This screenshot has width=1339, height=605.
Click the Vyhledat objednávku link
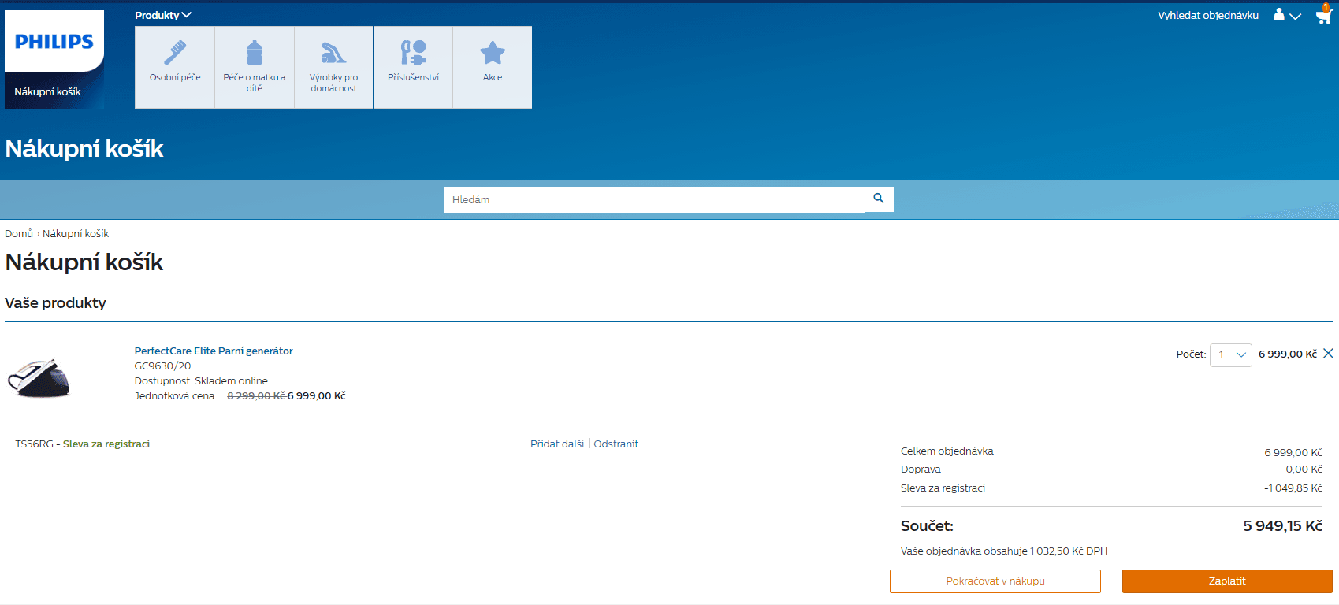[1208, 15]
